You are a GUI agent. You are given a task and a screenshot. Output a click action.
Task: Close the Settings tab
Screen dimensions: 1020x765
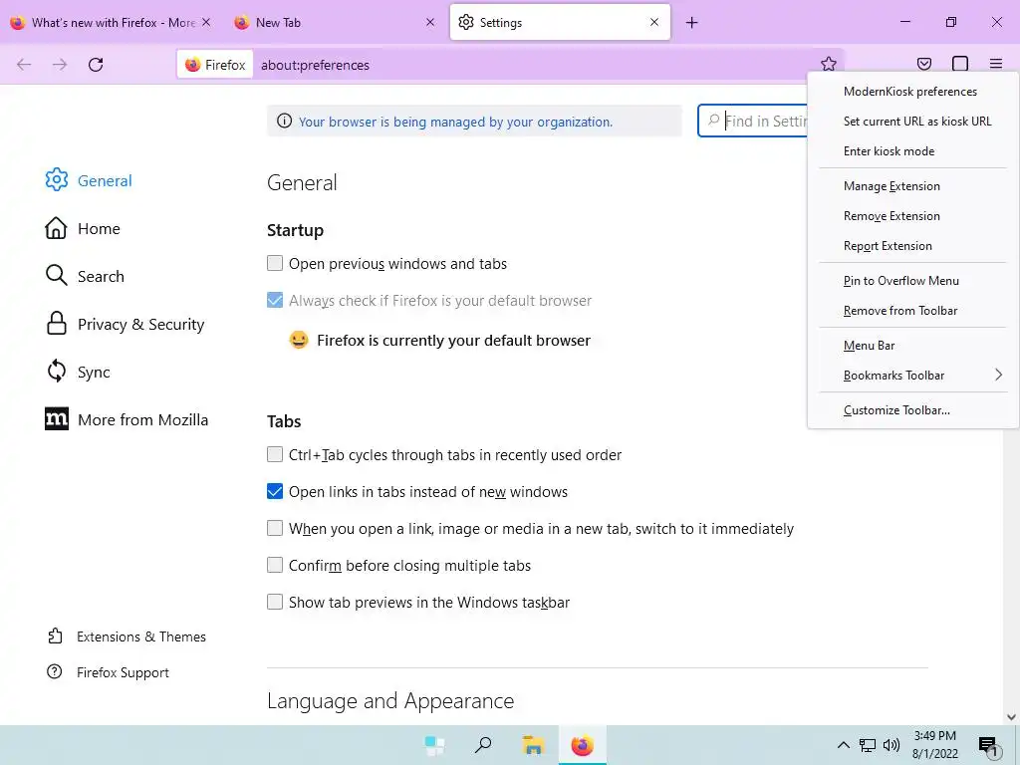point(654,22)
